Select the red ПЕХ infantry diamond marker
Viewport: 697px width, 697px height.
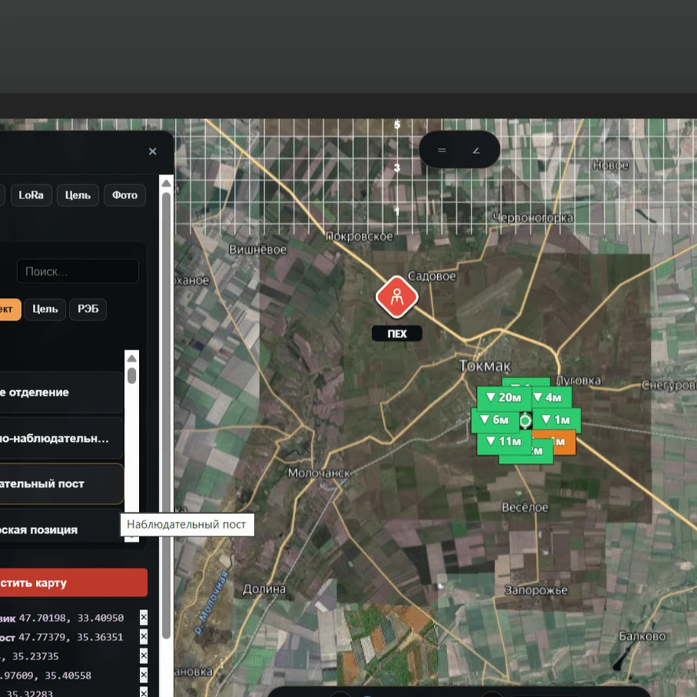tap(397, 297)
